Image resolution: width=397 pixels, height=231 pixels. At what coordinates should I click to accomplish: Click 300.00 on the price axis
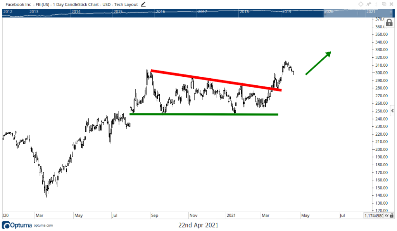coord(381,72)
